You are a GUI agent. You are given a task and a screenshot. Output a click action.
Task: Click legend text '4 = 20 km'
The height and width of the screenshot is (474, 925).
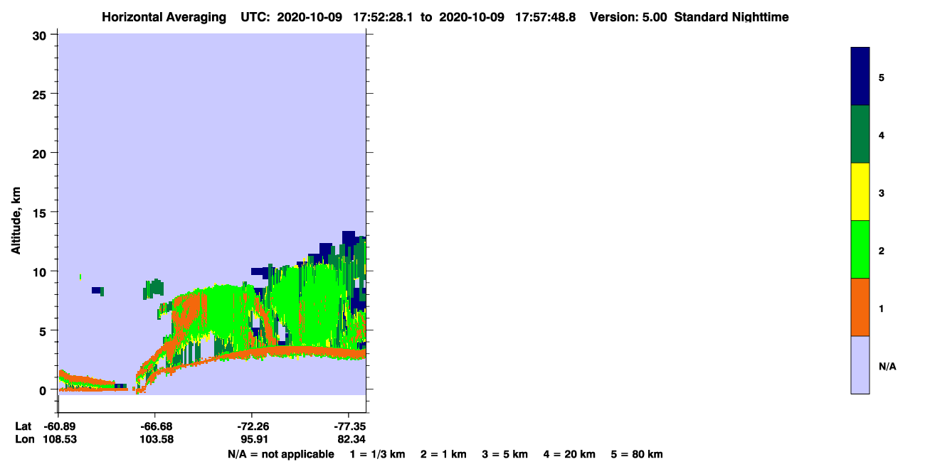click(569, 454)
